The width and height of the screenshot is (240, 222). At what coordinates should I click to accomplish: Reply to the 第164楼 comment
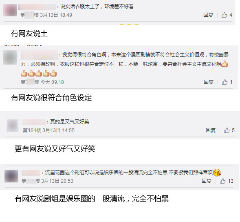coord(211,130)
